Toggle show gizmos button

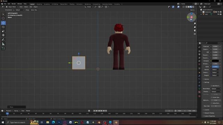point(173,7)
